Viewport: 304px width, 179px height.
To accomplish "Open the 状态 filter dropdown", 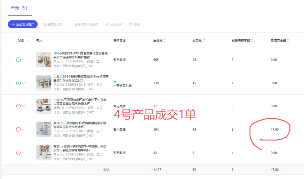I will coord(24,40).
